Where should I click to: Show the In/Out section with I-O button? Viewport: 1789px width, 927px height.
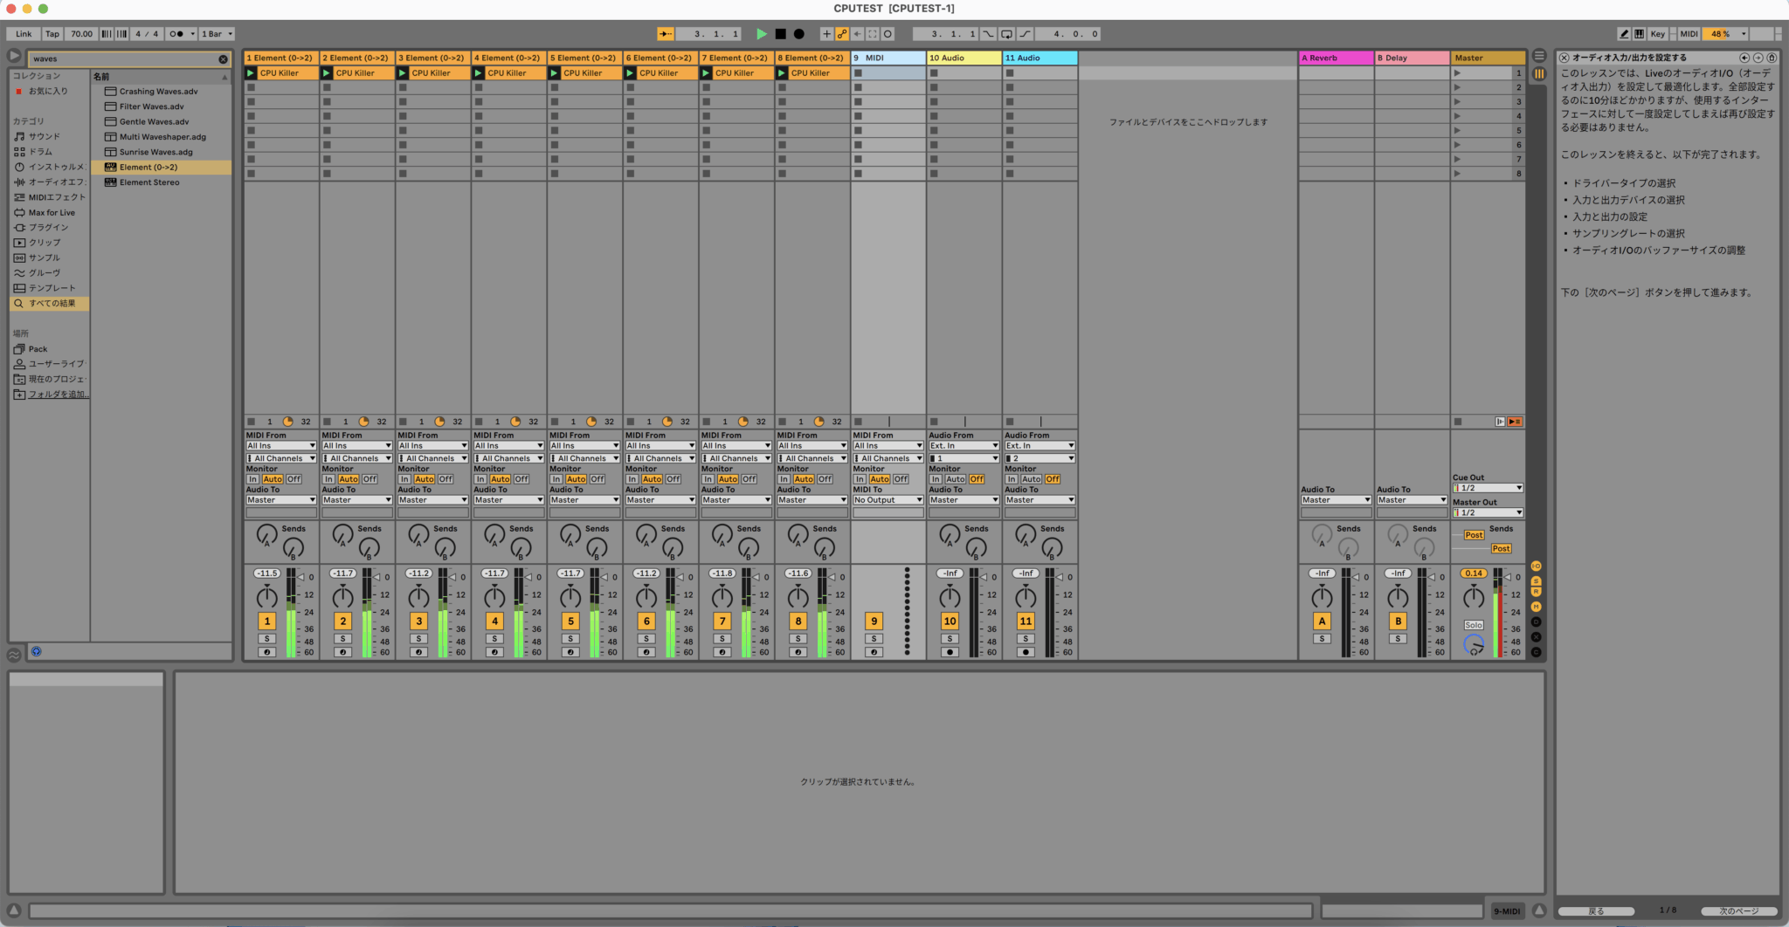pyautogui.click(x=1536, y=566)
